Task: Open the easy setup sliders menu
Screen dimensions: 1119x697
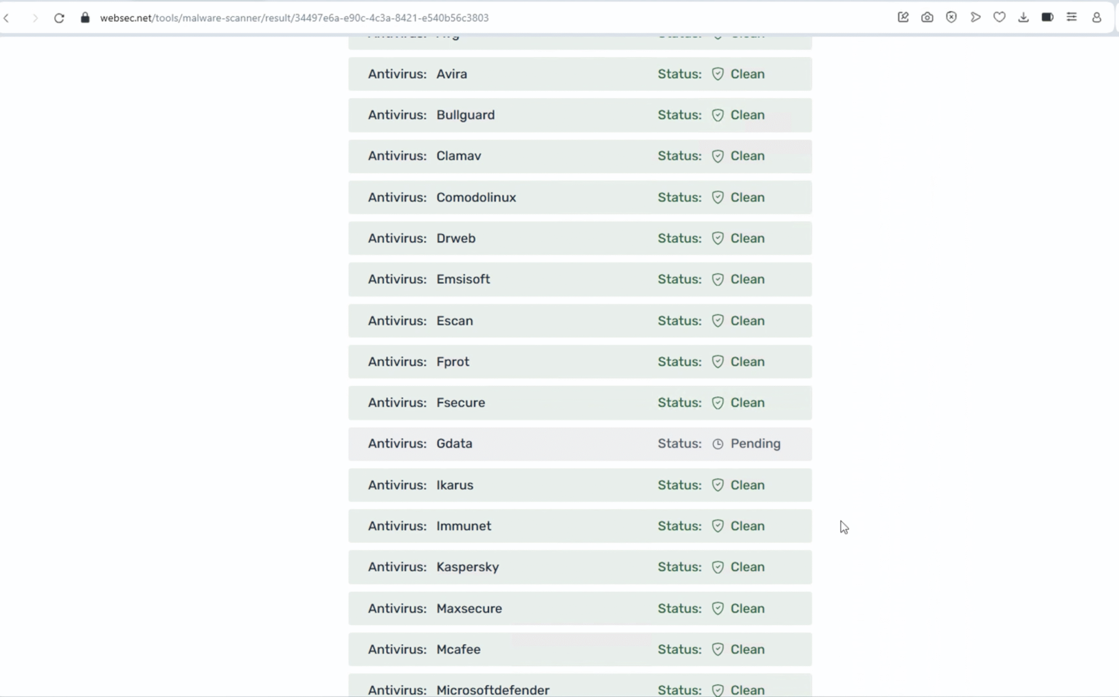Action: tap(1071, 17)
